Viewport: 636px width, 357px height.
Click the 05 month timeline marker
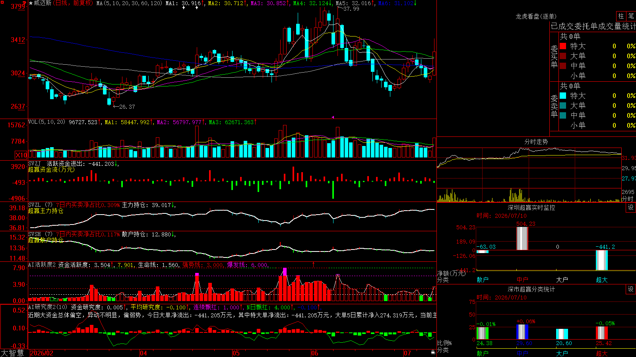[236, 353]
